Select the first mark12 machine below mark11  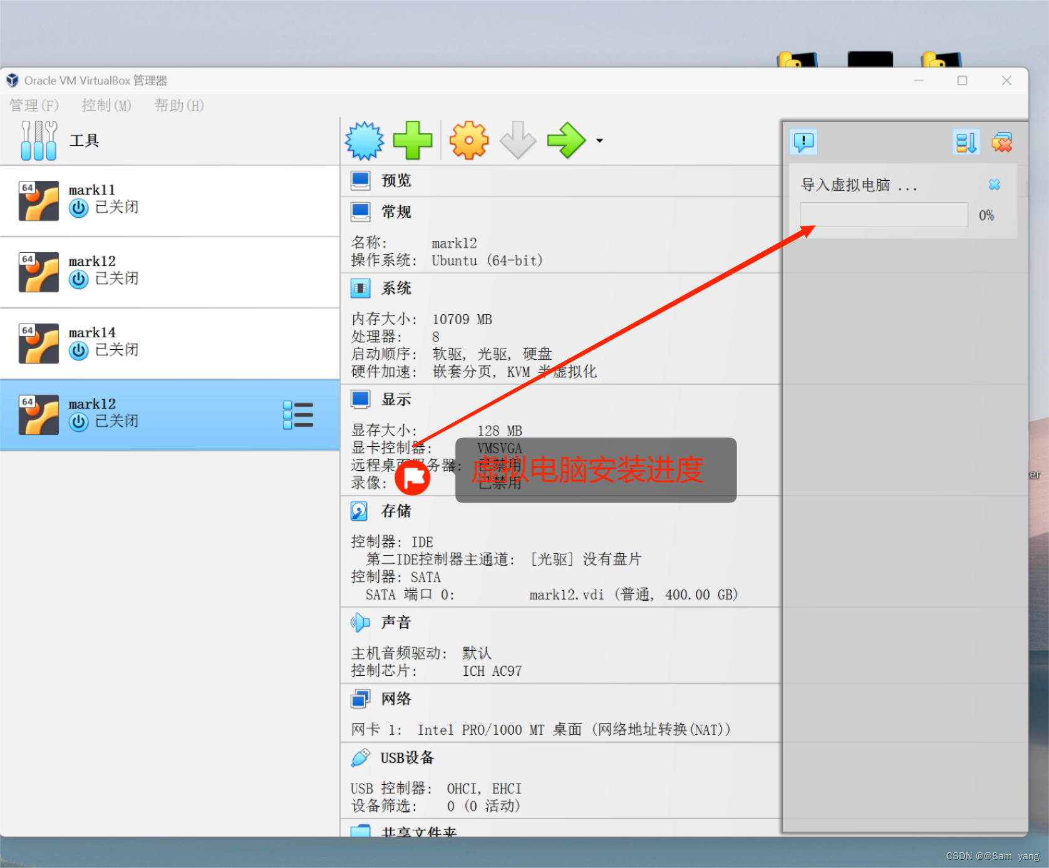(x=169, y=272)
